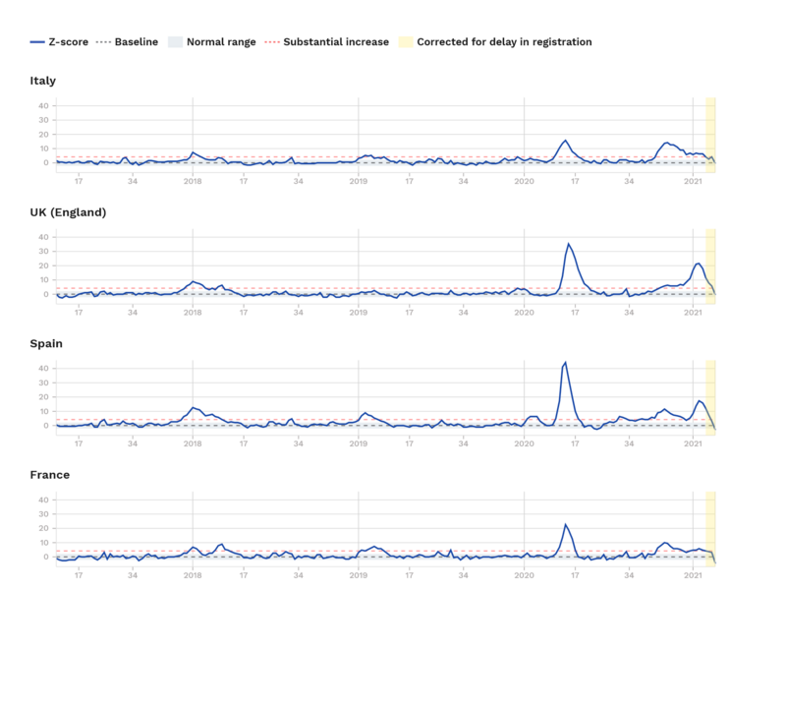Click the 2020 label on UK chart axis
Viewport: 786px width, 707px height.
point(525,313)
